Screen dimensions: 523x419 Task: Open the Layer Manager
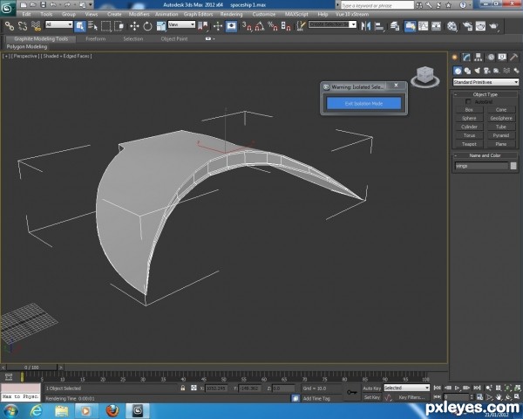tap(395, 26)
